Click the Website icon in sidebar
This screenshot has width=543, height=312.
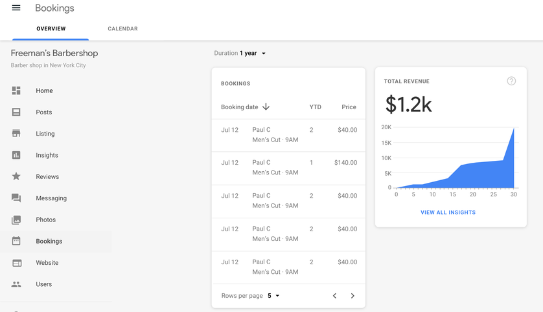coord(17,263)
